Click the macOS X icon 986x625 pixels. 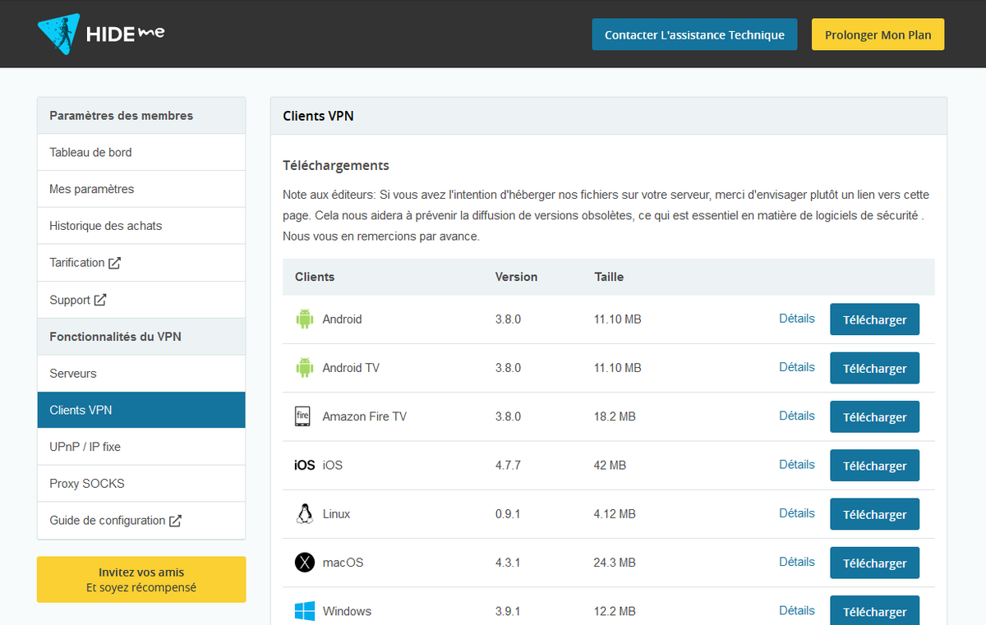click(305, 563)
